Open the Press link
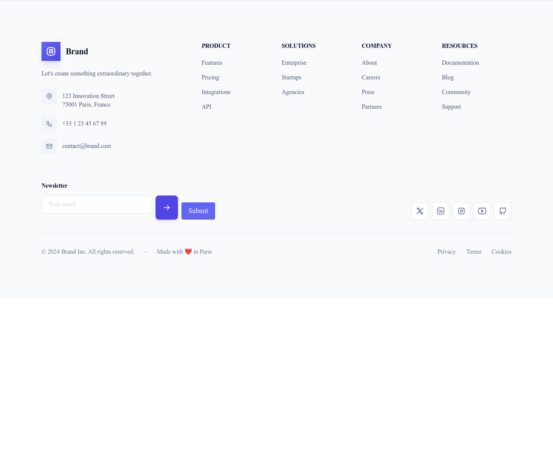 coord(368,92)
